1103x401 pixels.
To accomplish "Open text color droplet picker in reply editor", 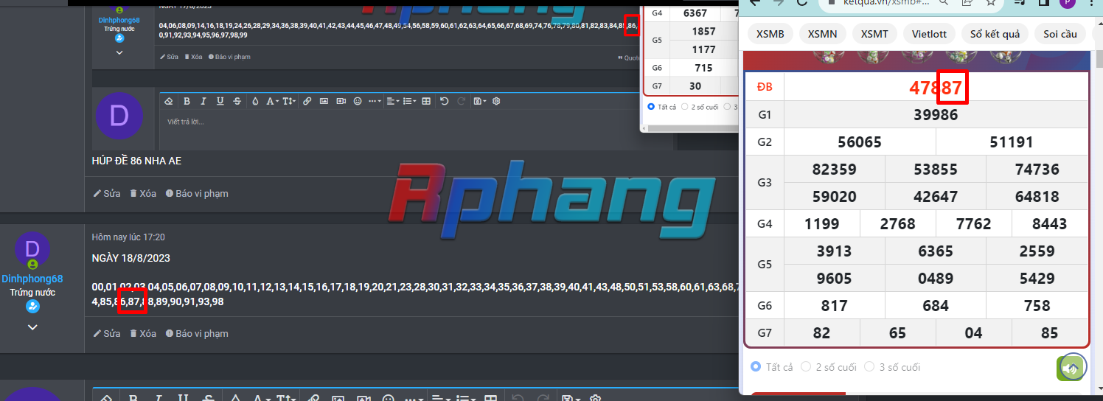I will click(255, 101).
